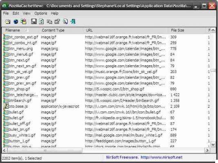Click the horizontal scrollbar thumb
Image resolution: width=218 pixels, height=163 pixels.
45,150
